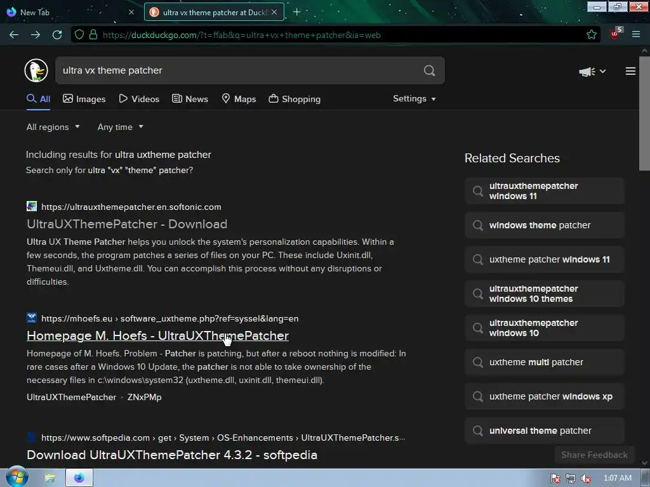Expand the All regions filter
The image size is (650, 487).
coord(53,127)
